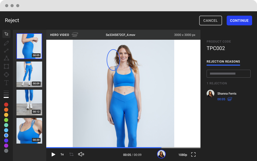257x161 pixels.
Task: Open the 00:12 video thumbnail
Action: coord(29,103)
